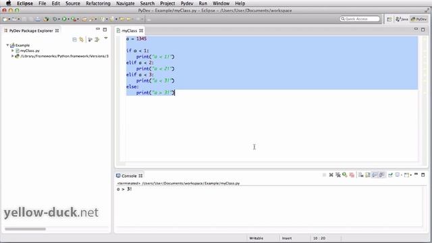Click the Print toolbar icon

38,20
